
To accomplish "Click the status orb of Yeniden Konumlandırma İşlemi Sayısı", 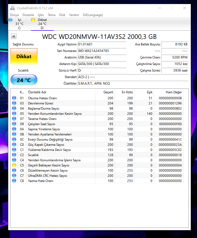I will (x=14, y=160).
